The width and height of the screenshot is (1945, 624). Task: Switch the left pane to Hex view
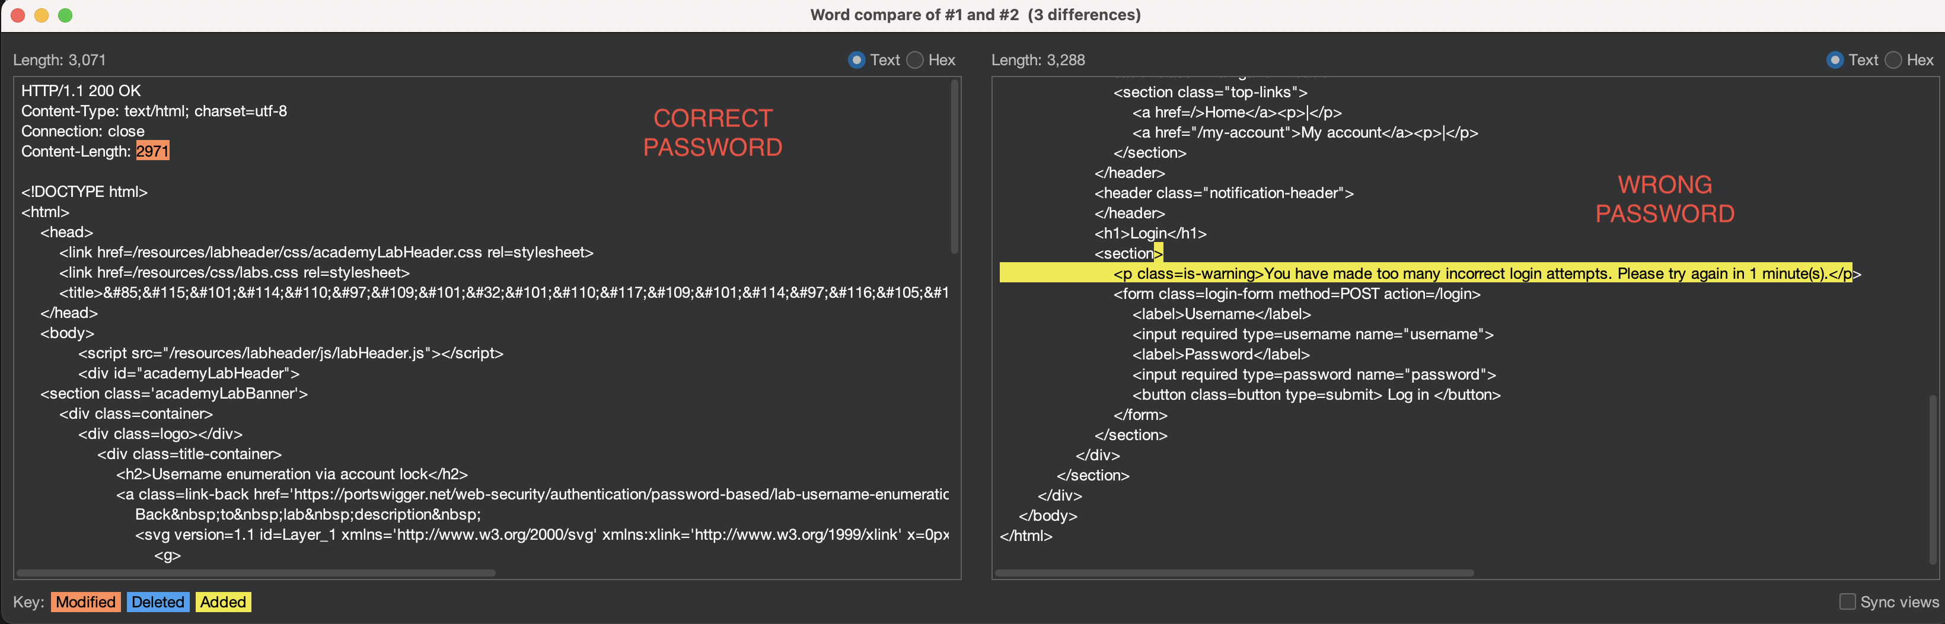(x=914, y=60)
